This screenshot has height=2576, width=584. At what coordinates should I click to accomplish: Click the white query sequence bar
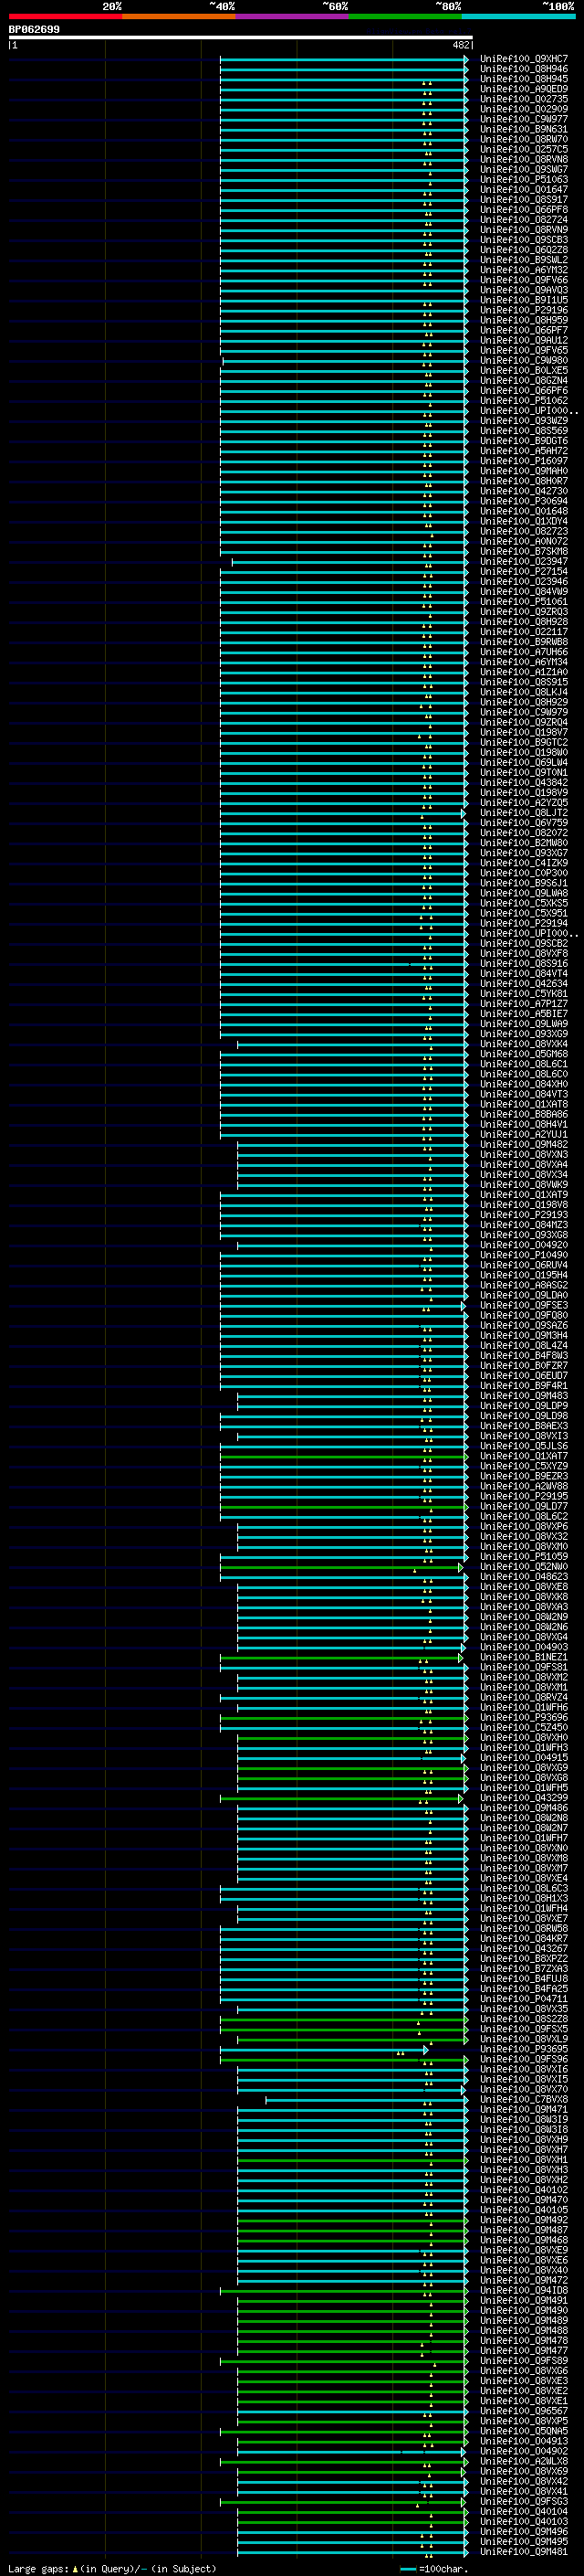[241, 38]
